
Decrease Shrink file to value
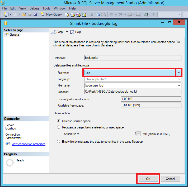(x=139, y=135)
